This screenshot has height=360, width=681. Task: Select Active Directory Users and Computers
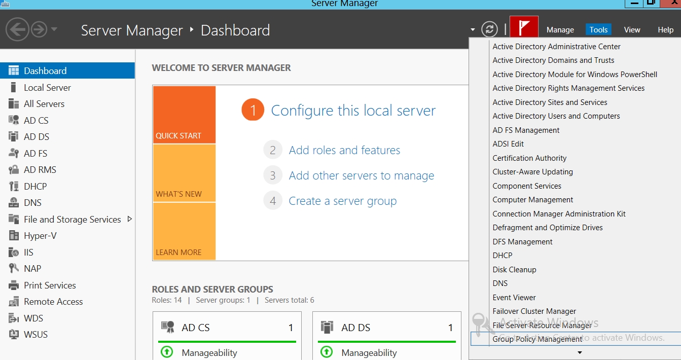click(556, 116)
